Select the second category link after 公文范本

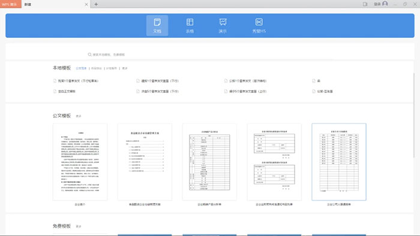(x=97, y=68)
